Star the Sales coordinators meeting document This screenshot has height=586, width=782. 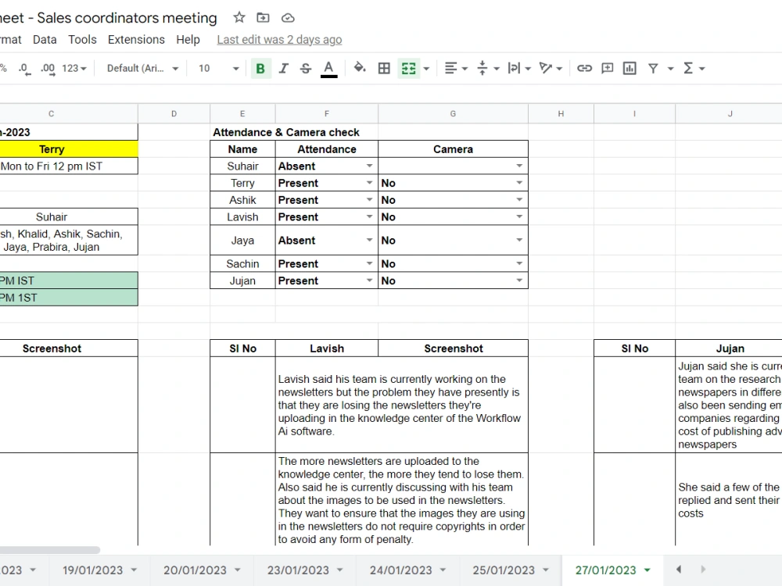(x=239, y=18)
